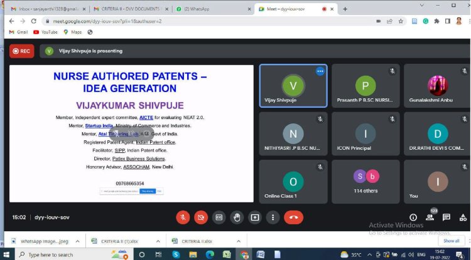
Task: Open the present now screen share button
Action: 255,217
